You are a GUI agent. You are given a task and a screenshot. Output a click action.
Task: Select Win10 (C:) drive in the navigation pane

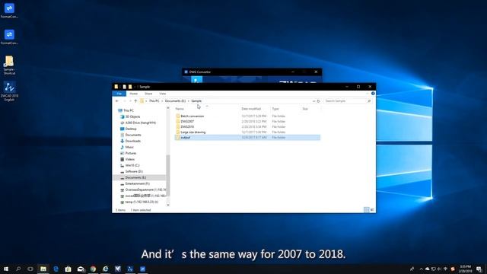point(132,165)
